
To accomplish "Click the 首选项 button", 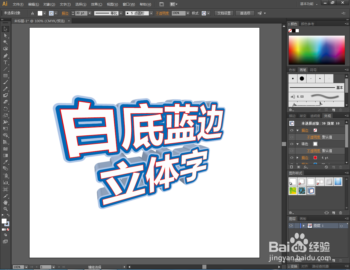I will coord(245,13).
